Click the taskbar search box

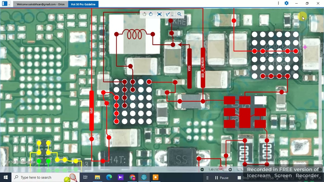(x=46, y=177)
